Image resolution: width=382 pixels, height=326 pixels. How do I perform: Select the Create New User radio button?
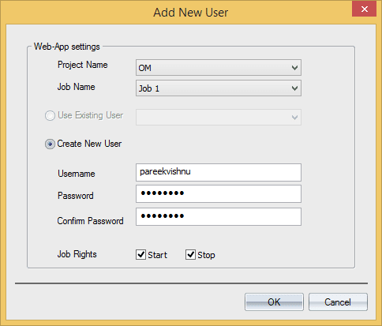click(50, 144)
